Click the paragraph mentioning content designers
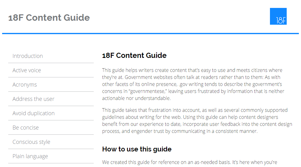The image size is (301, 167). [x=197, y=121]
